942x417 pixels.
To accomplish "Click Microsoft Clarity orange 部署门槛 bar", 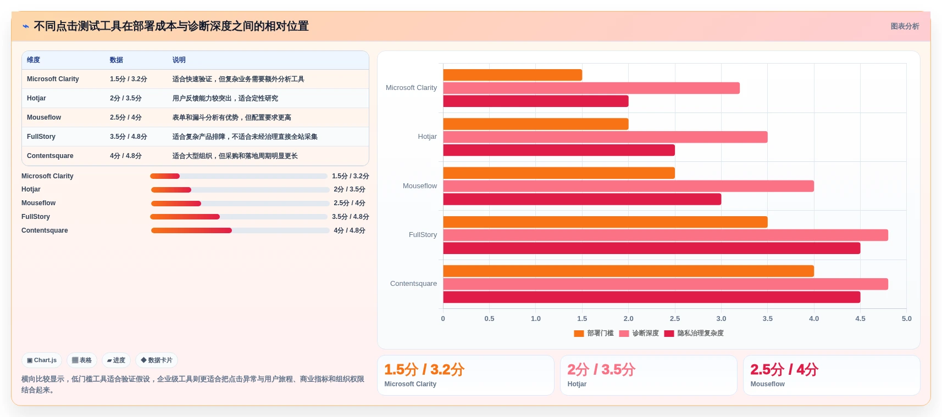I will [513, 75].
